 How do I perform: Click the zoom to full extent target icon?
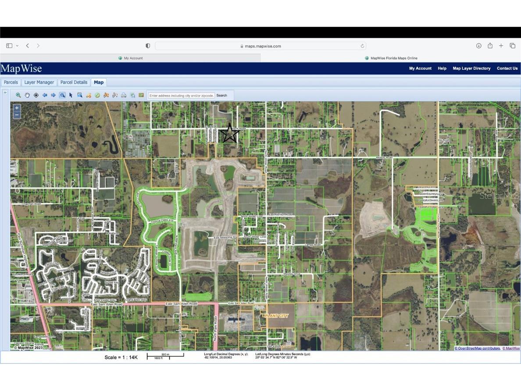coord(36,95)
